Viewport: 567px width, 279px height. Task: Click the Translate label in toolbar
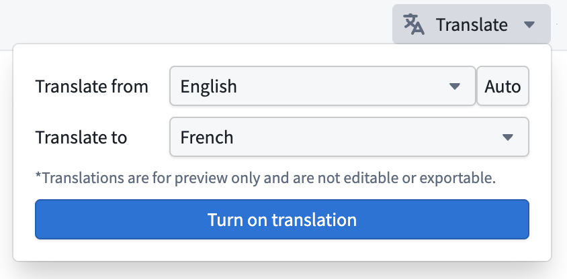[x=472, y=25]
